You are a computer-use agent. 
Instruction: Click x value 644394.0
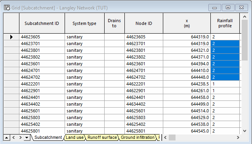(187, 64)
